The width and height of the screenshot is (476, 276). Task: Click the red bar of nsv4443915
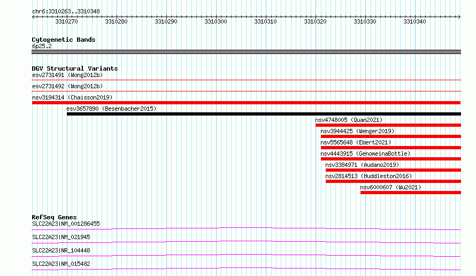pyautogui.click(x=391, y=159)
